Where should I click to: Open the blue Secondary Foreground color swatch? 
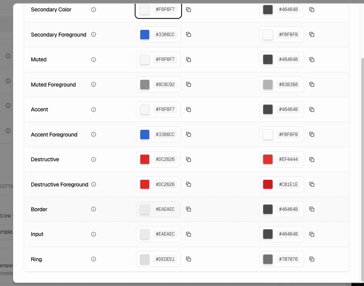pyautogui.click(x=145, y=34)
